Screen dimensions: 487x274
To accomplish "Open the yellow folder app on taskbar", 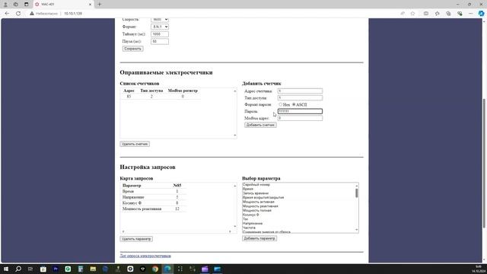I will (x=93, y=269).
